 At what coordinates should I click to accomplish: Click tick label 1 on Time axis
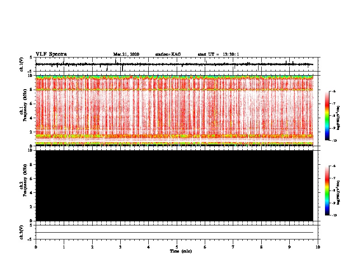coord(64,247)
